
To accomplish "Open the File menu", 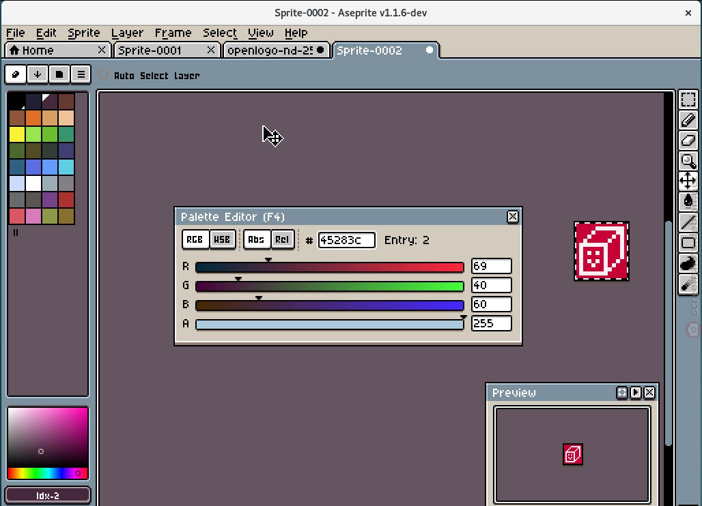I will (x=15, y=33).
